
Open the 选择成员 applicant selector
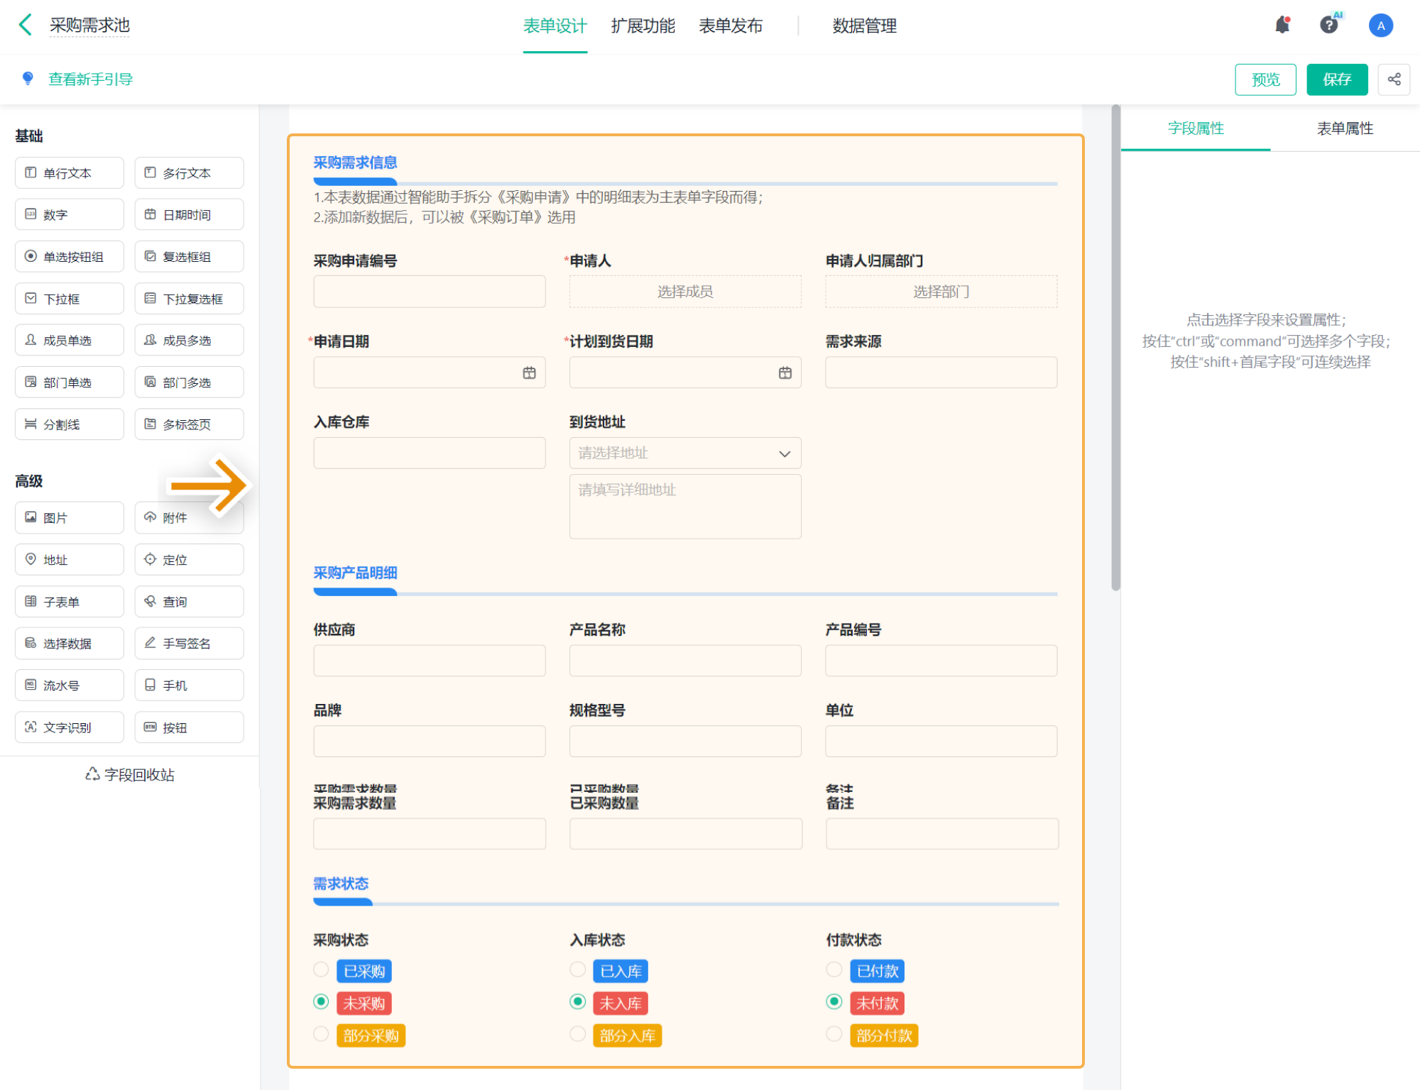684,292
